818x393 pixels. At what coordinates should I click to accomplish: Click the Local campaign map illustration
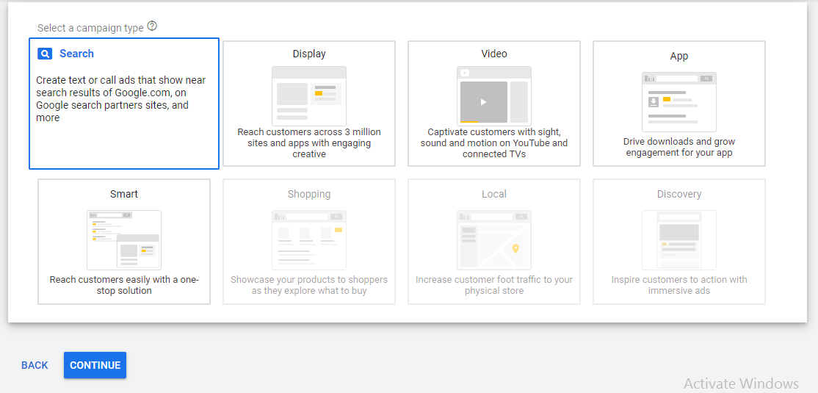click(x=494, y=240)
